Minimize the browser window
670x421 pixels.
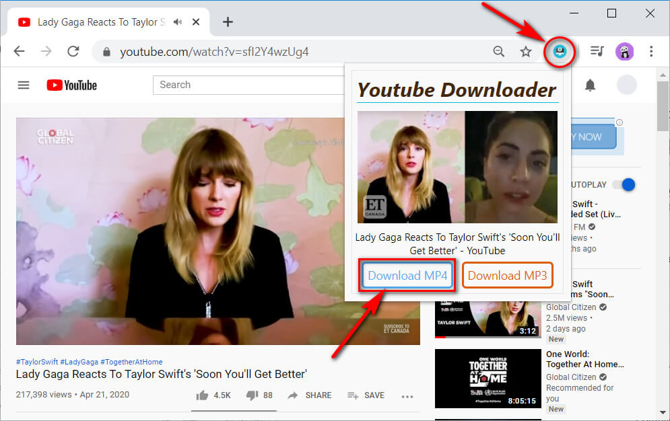(574, 13)
